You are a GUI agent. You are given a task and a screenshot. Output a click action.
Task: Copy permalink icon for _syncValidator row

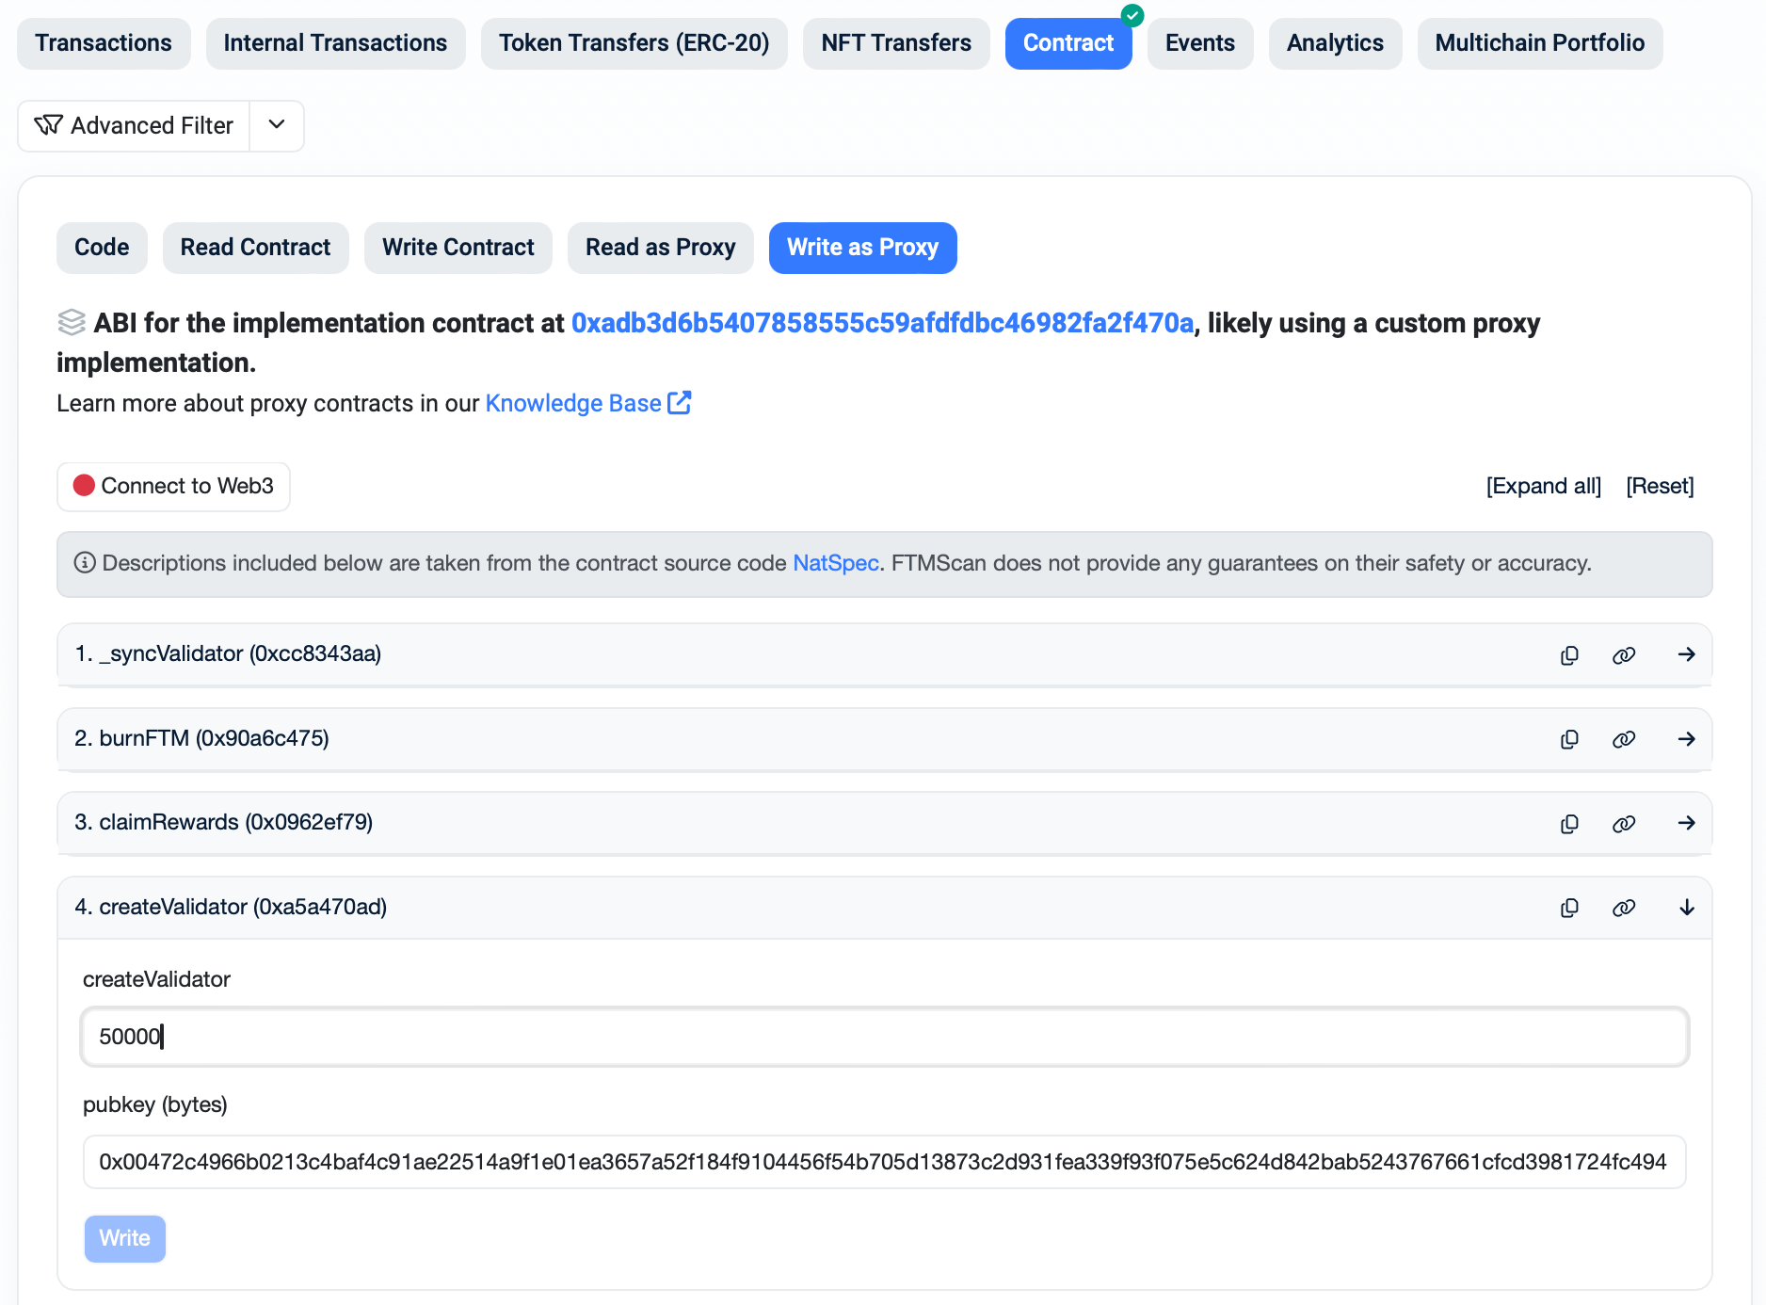click(1624, 655)
